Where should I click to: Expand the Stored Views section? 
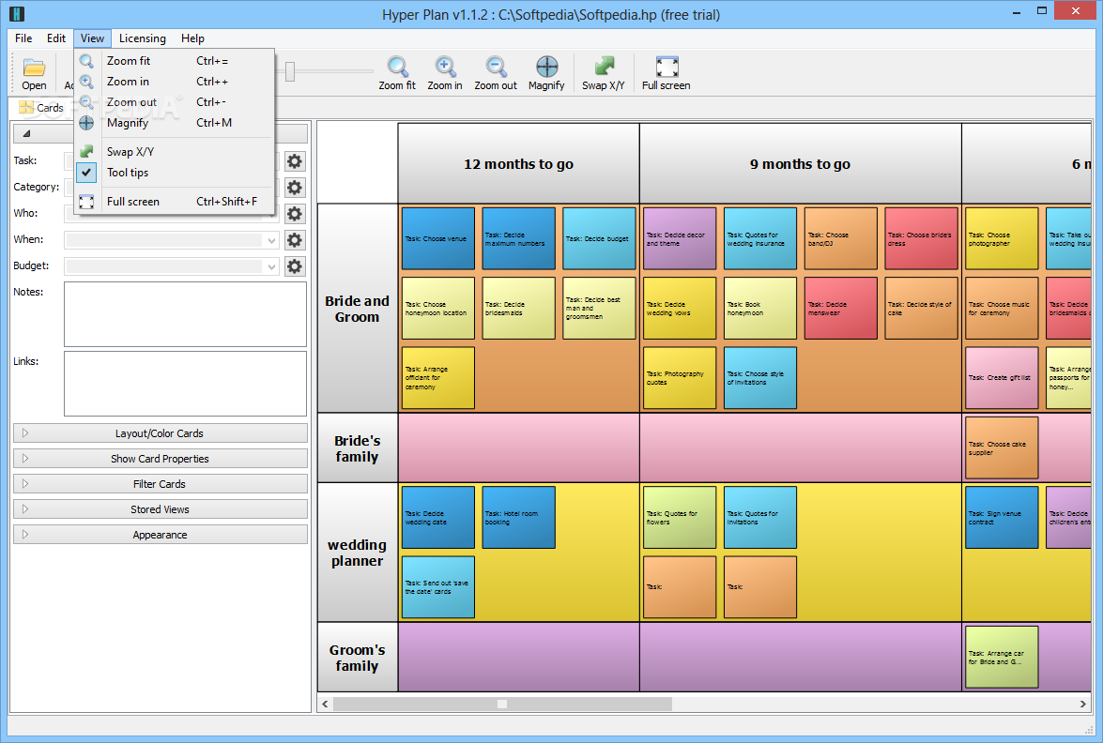point(161,508)
